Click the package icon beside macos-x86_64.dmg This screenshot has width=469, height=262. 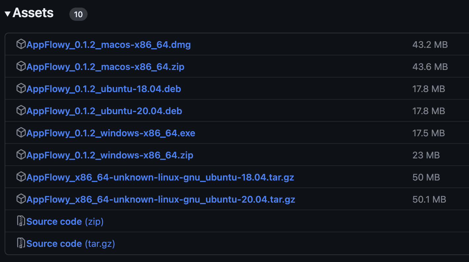tap(21, 44)
